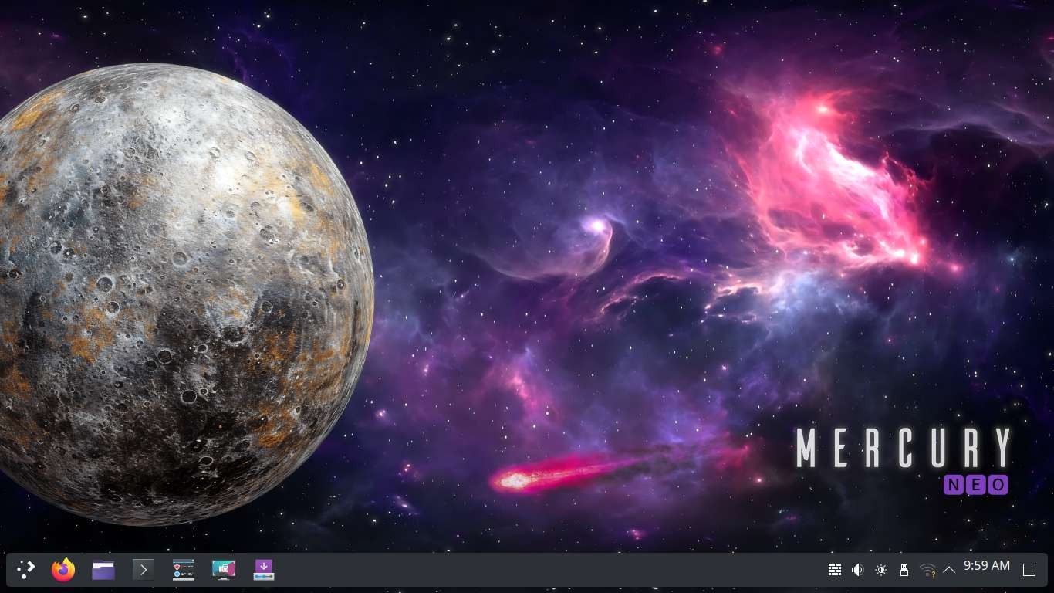This screenshot has width=1054, height=593.
Task: Open the firewall tray icon
Action: pos(834,570)
